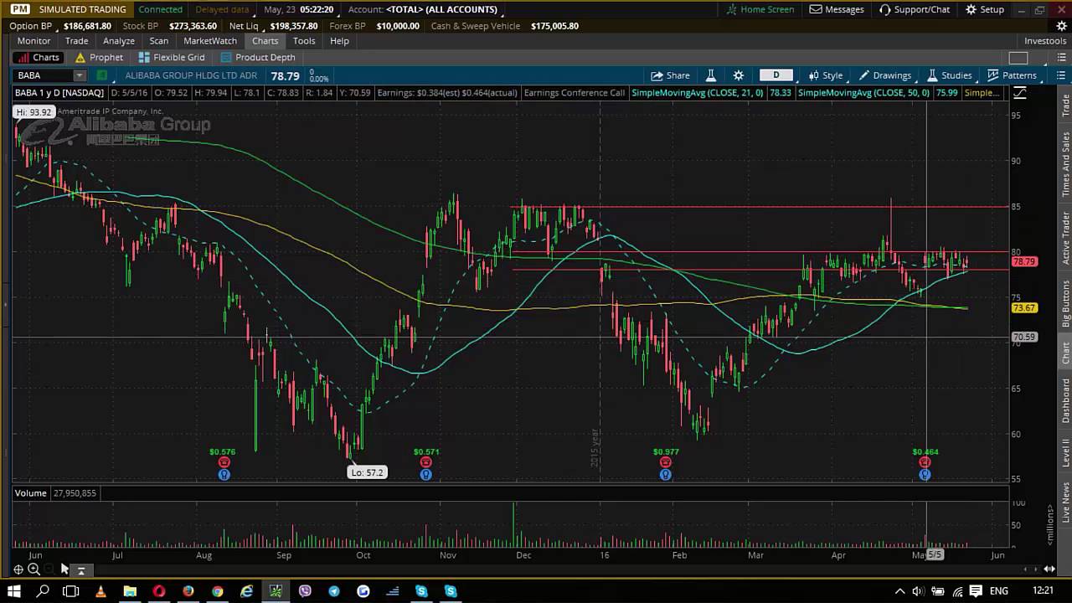Open Support/Chat
The image size is (1072, 603).
tap(915, 9)
